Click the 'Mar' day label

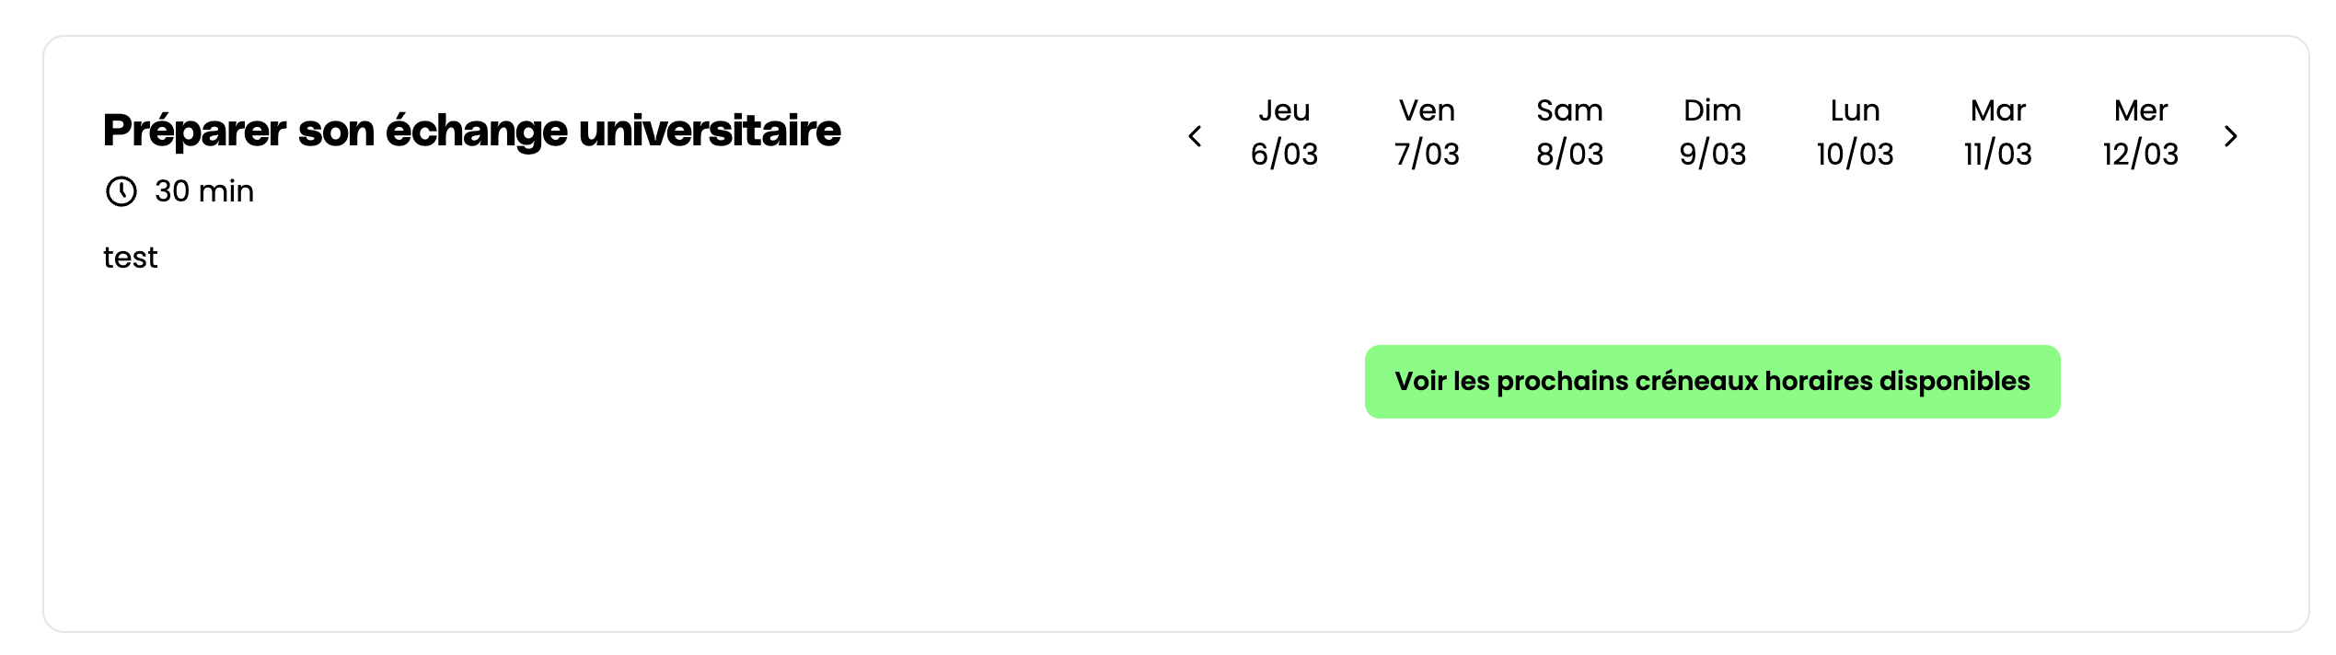click(1997, 110)
